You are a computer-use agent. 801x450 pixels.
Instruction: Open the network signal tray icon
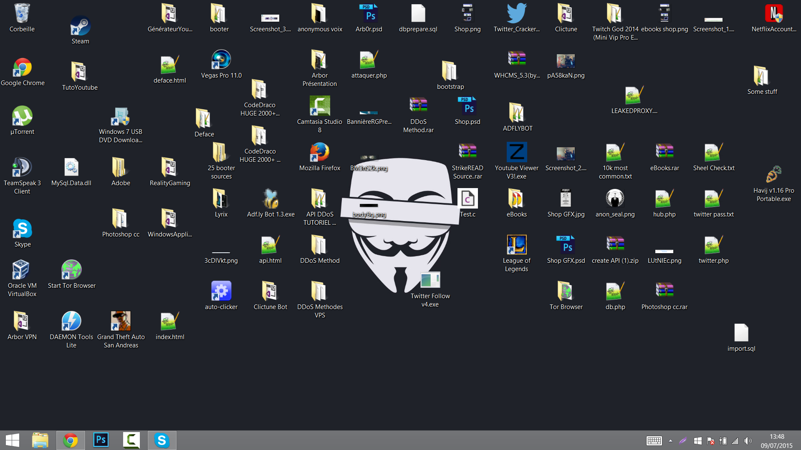coord(735,441)
